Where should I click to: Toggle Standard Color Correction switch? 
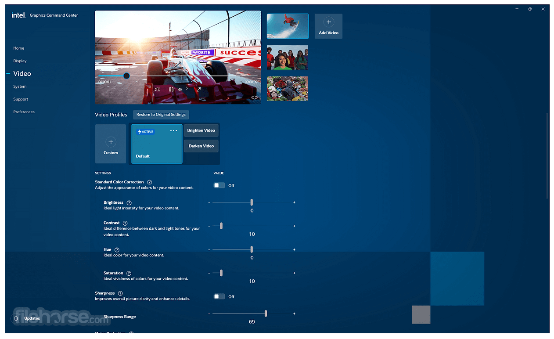tap(219, 185)
